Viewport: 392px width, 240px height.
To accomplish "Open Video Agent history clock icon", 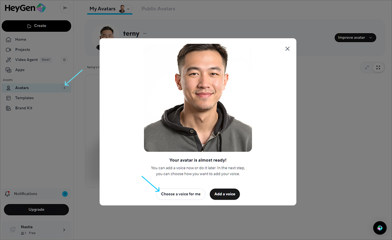I will [64, 60].
